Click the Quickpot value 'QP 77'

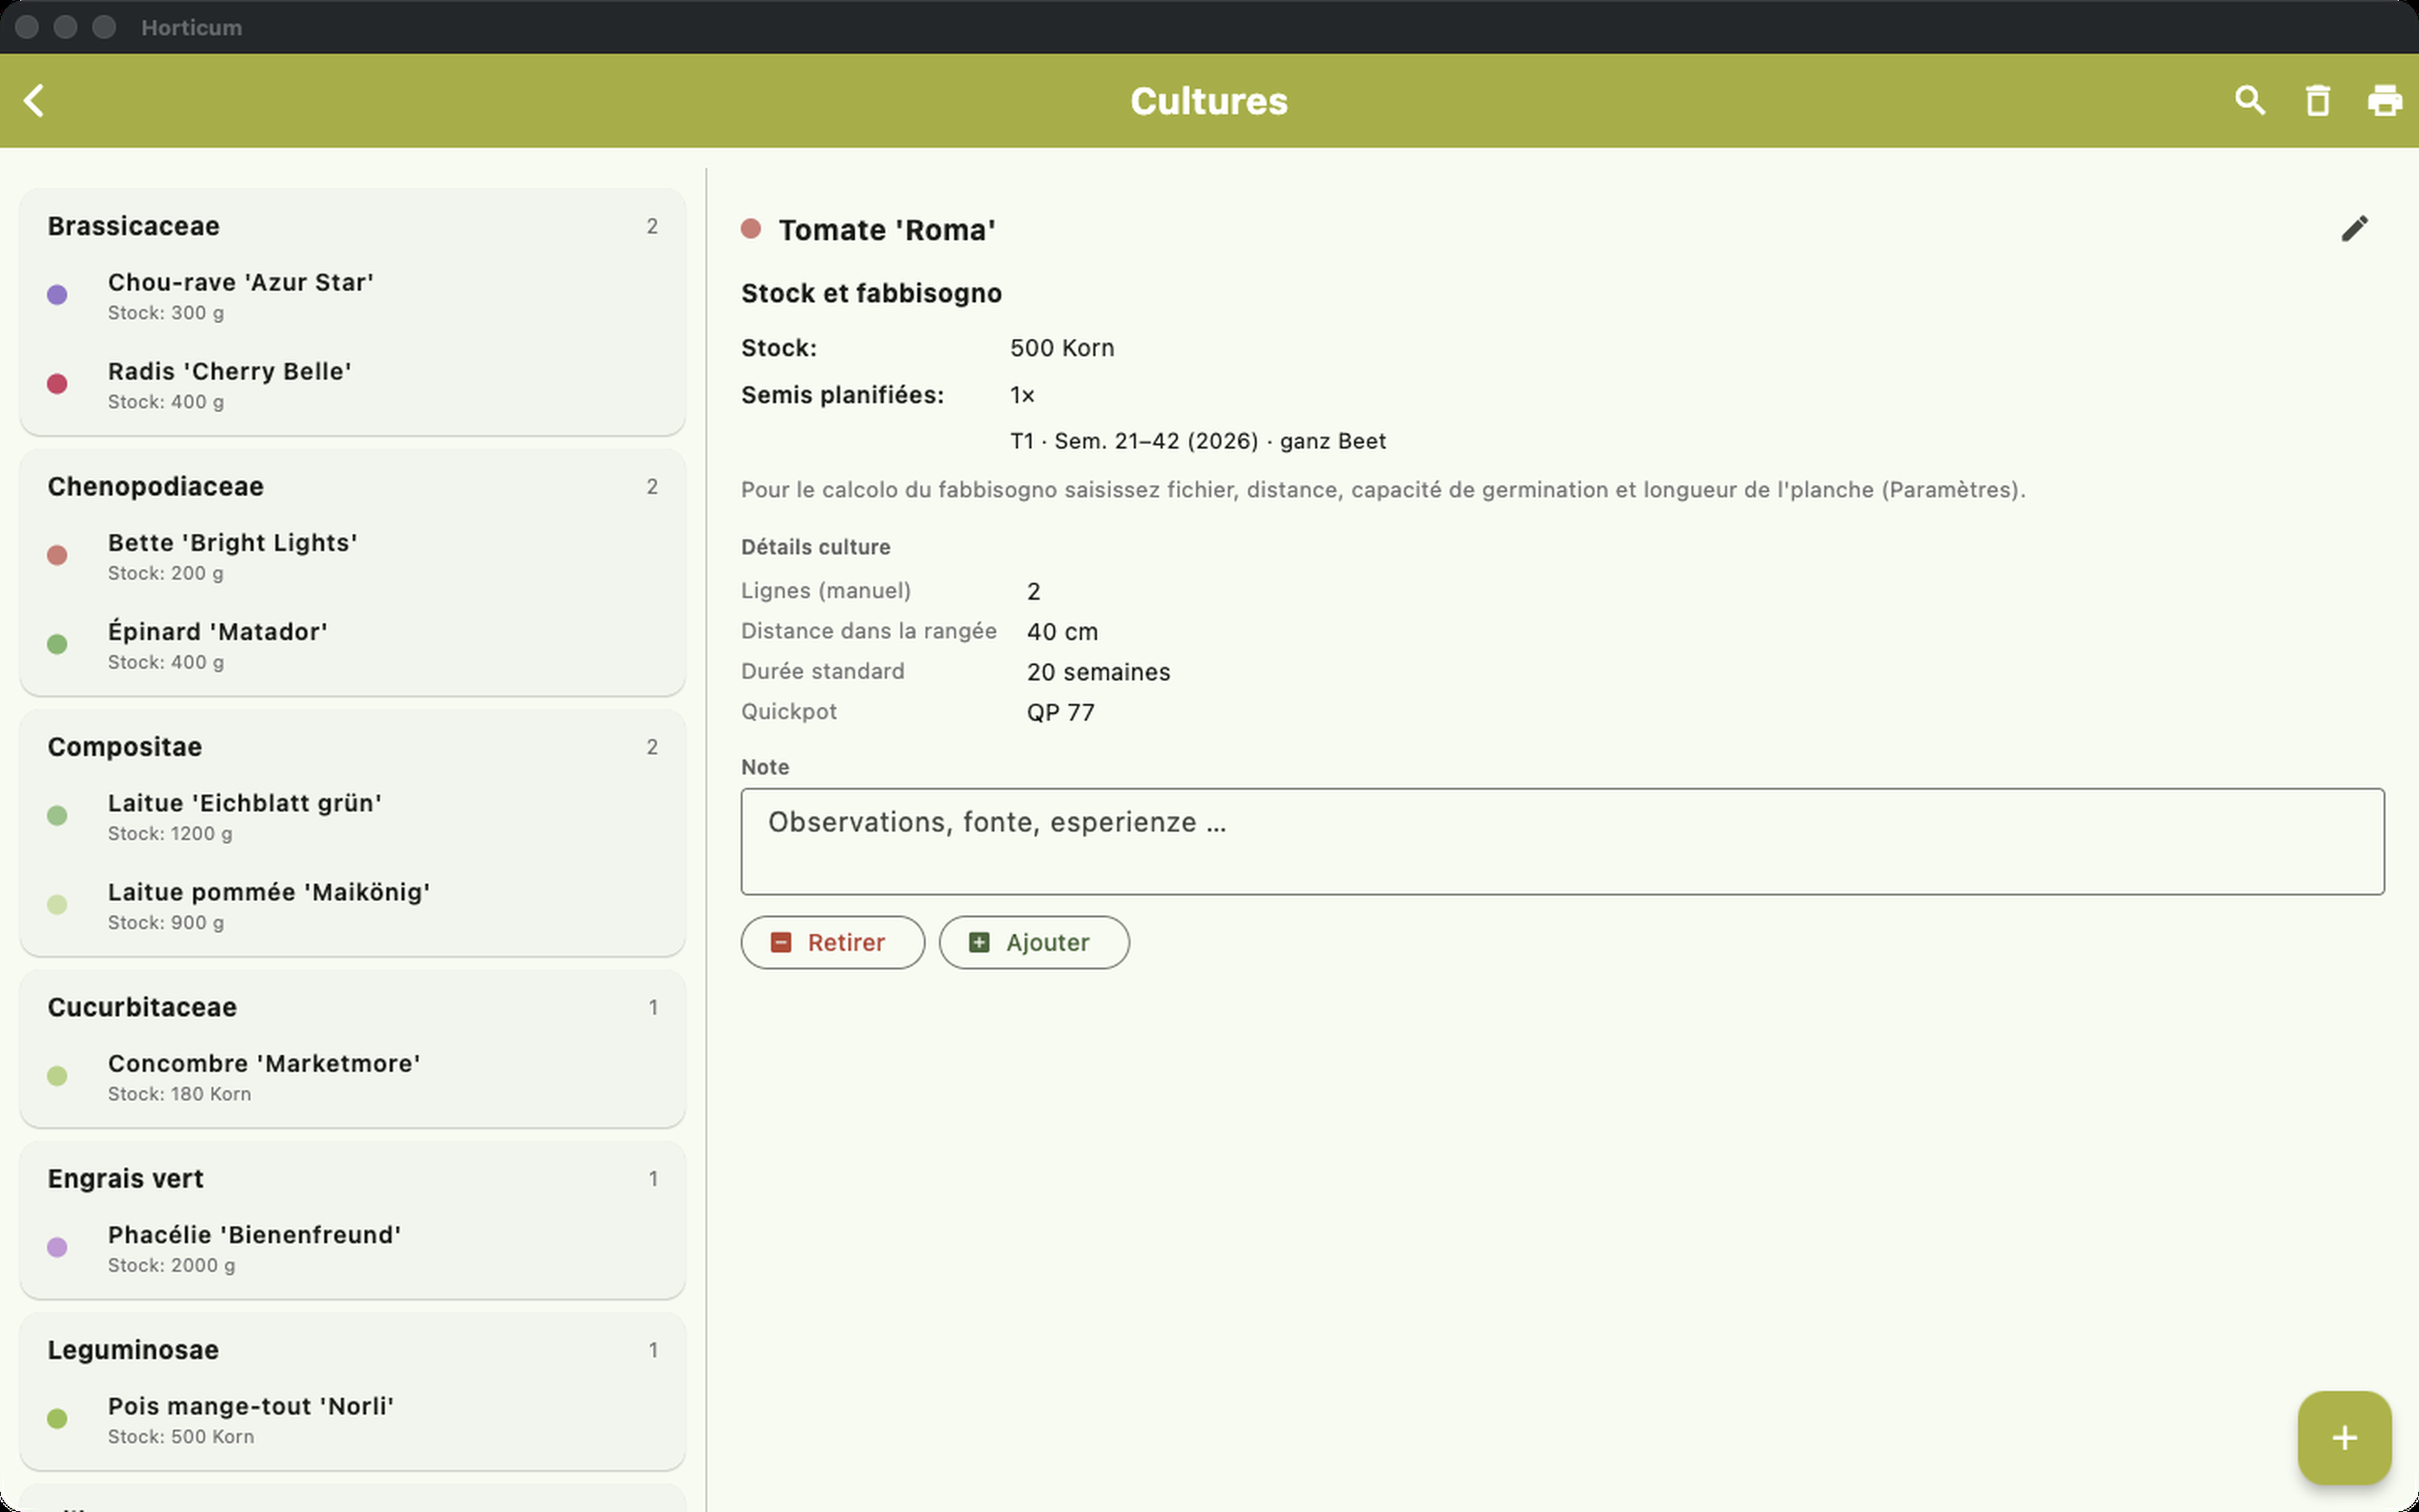pyautogui.click(x=1061, y=712)
